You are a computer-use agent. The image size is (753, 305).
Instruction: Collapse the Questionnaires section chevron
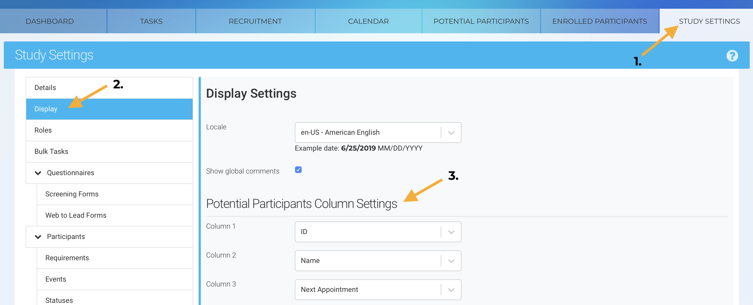pos(38,173)
